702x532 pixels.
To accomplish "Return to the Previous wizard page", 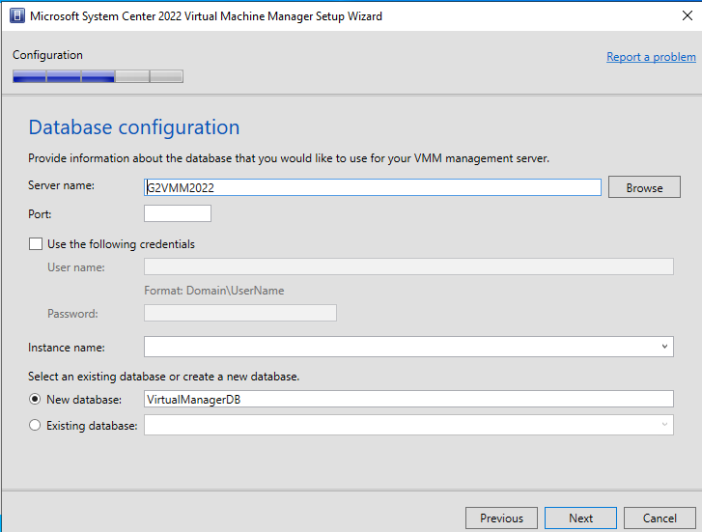I will pos(501,518).
